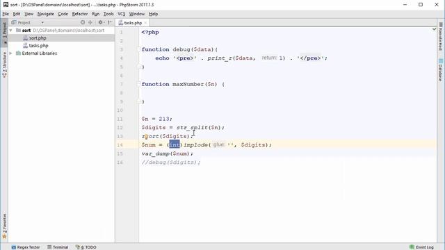Image resolution: width=445 pixels, height=250 pixels.
Task: Click the fold end marker on line 9
Action: tap(139, 101)
